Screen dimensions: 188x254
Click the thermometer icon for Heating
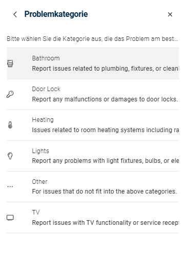pos(10,125)
